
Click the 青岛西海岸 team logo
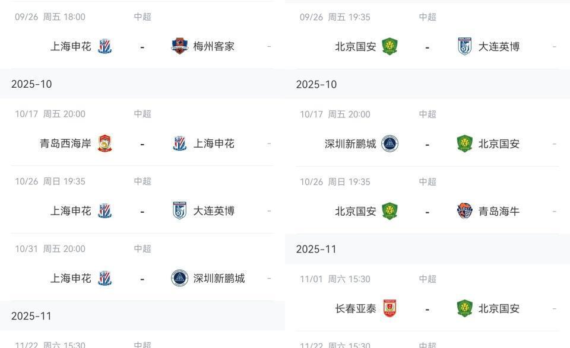click(105, 143)
